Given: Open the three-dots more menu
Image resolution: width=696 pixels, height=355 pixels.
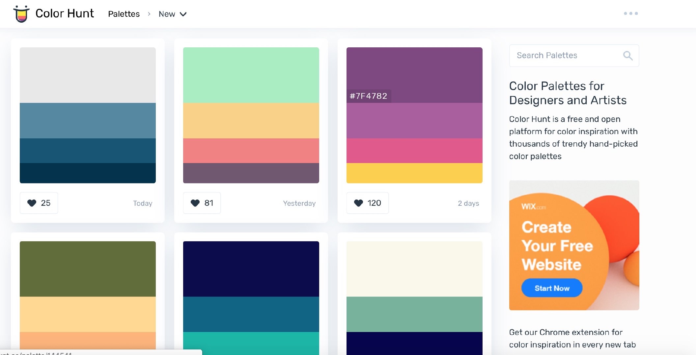Looking at the screenshot, I should click(x=630, y=13).
